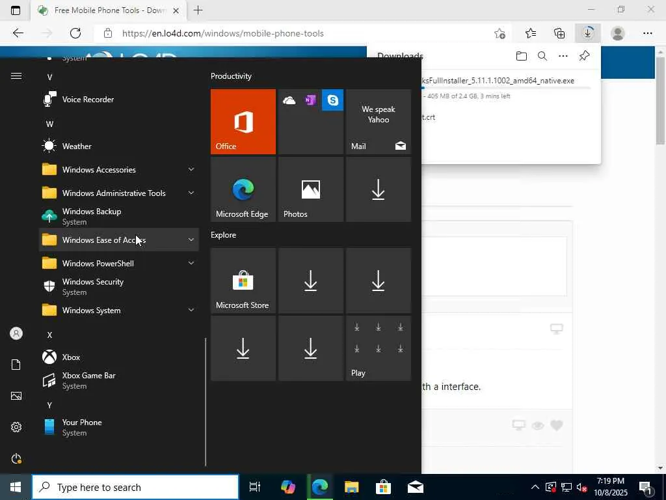Open the Photos tile
This screenshot has height=500, width=666.
310,189
